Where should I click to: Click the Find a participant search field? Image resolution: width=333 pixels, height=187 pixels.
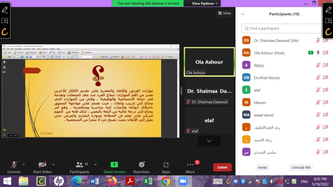pos(282,29)
